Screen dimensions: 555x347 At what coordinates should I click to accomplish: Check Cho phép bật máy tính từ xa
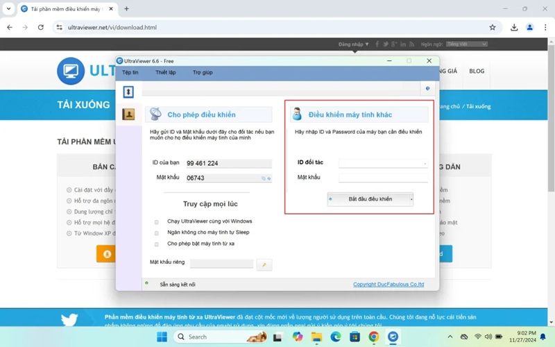(157, 244)
